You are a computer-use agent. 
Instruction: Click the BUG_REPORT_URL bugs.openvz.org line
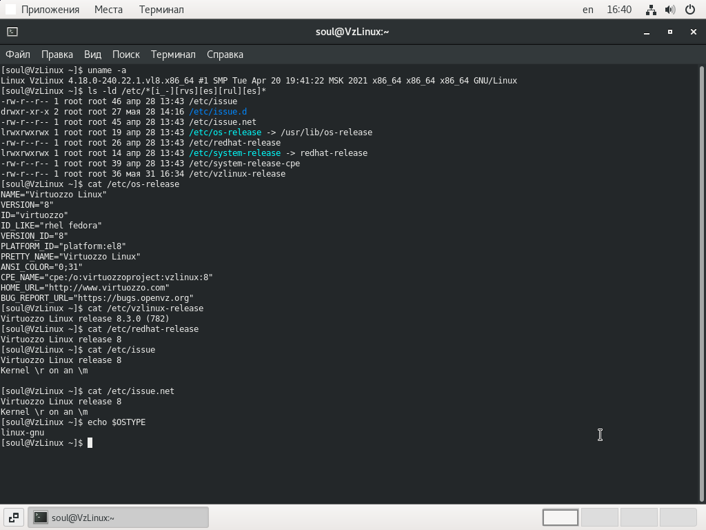[x=97, y=298]
